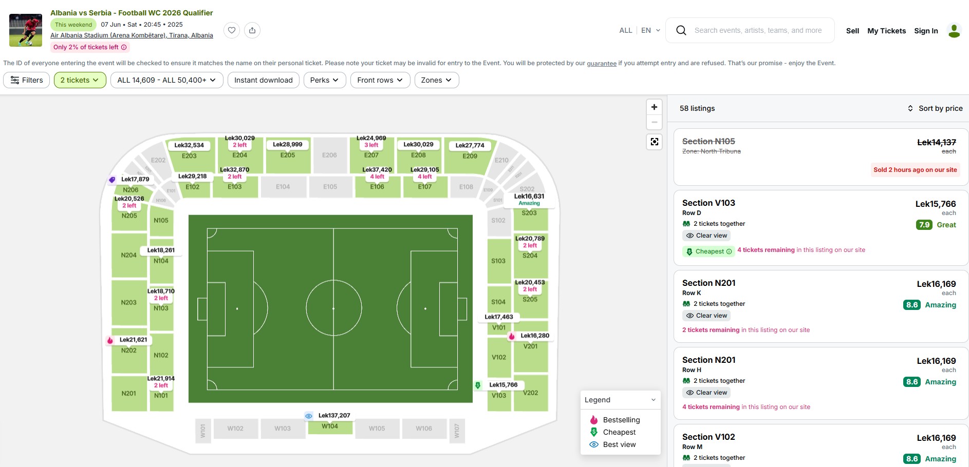This screenshot has width=969, height=467.
Task: Toggle the Instant download filter
Action: pyautogui.click(x=263, y=80)
